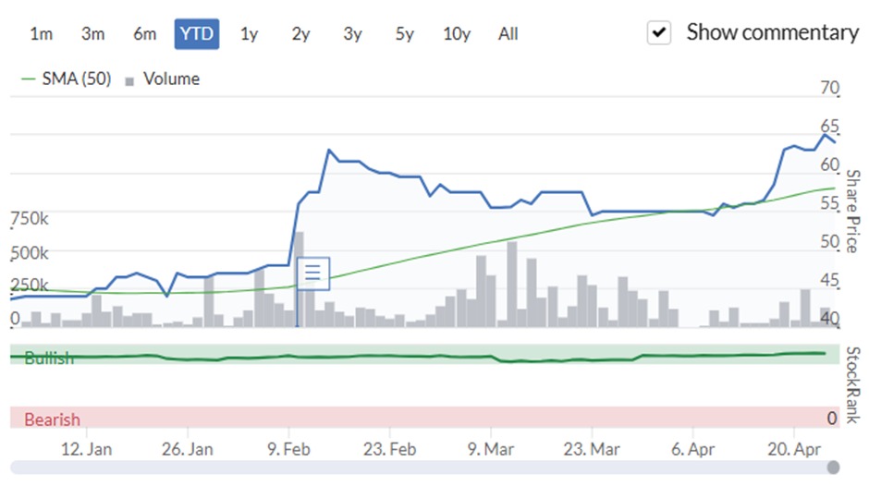Viewport: 869px width, 486px height.
Task: Click the StockRank axis title
Action: [853, 385]
